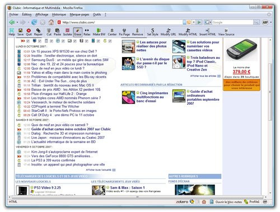Select the Erase tool in toolbar

78,32
